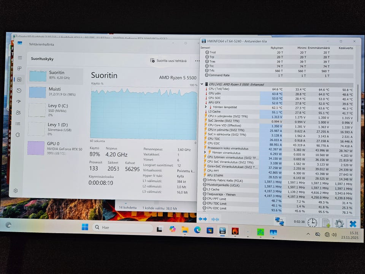Select Suoritin in the performance list
The width and height of the screenshot is (365, 274).
(55, 76)
